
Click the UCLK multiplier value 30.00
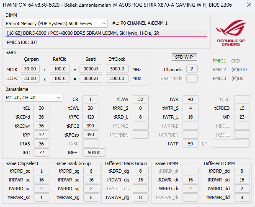(30, 78)
